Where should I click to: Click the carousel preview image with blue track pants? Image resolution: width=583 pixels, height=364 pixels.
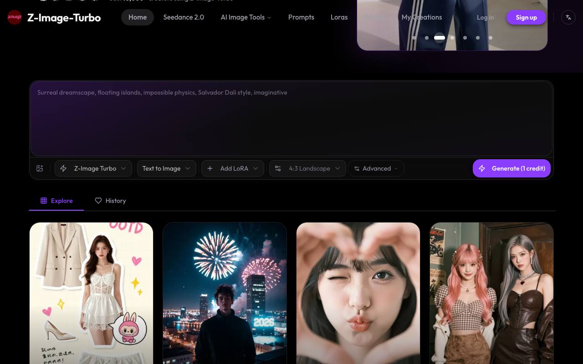click(452, 25)
